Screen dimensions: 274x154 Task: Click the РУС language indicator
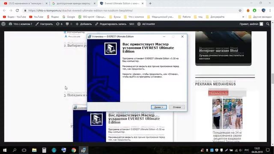click(x=247, y=150)
